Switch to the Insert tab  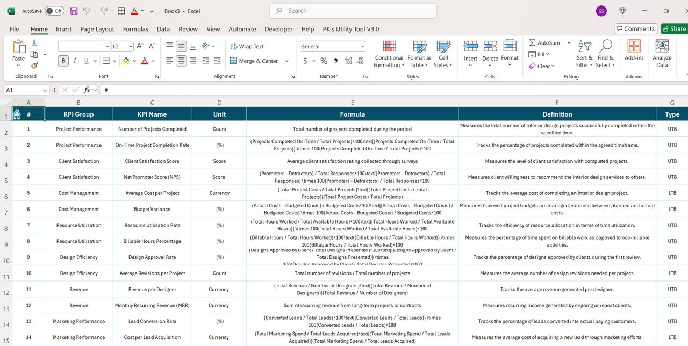tap(64, 29)
